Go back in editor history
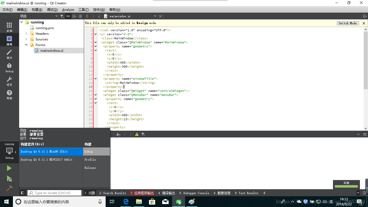Screen dimensions: 368x207 pos(87,16)
